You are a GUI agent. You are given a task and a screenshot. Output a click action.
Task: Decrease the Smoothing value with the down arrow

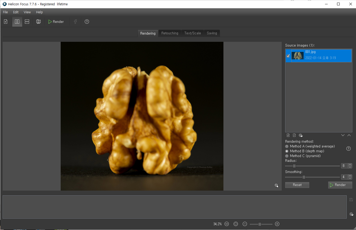click(350, 178)
